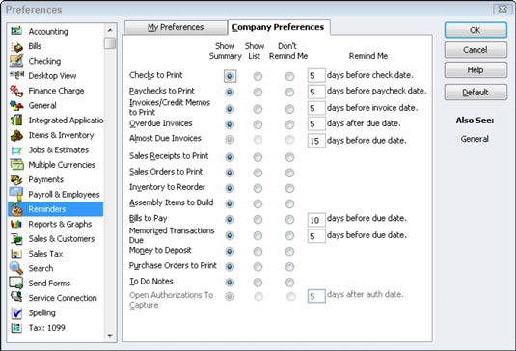Screen dimensions: 516x351
Task: Edit days field for Paychecks to Print
Action: point(316,92)
